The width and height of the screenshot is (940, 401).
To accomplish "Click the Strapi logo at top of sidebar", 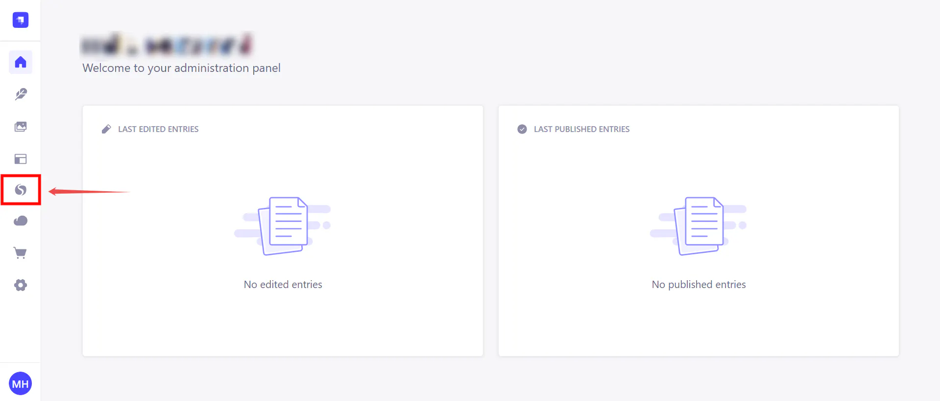I will pos(21,20).
